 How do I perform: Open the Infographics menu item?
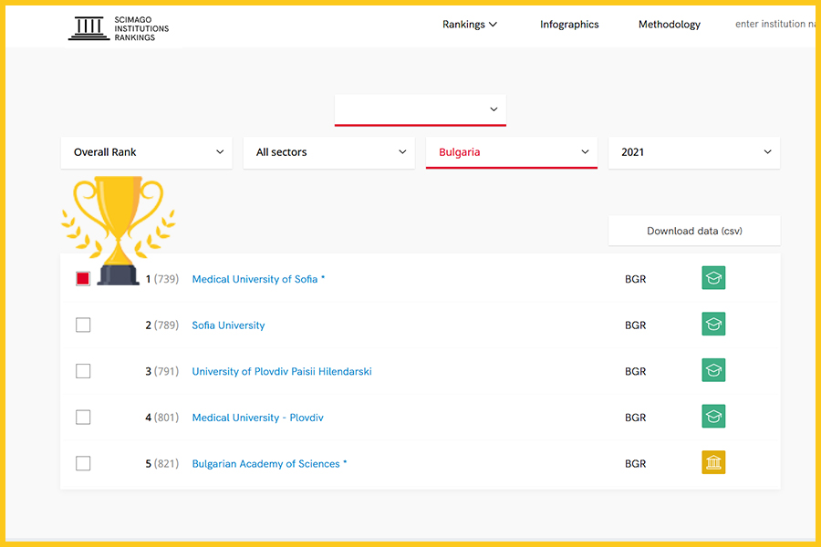[x=569, y=25]
